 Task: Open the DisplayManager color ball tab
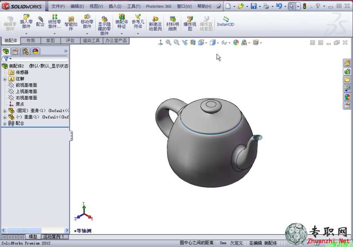point(35,52)
